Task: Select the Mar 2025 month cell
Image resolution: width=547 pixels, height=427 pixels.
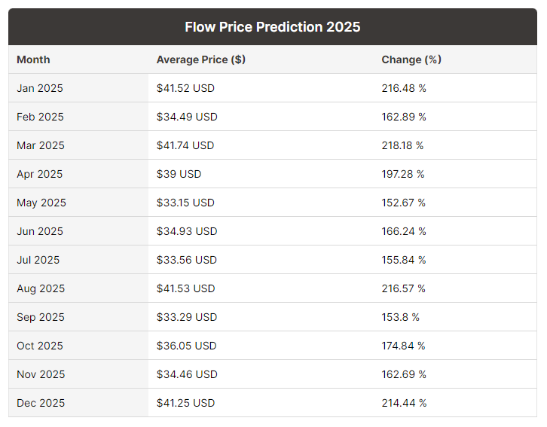Action: pyautogui.click(x=41, y=145)
